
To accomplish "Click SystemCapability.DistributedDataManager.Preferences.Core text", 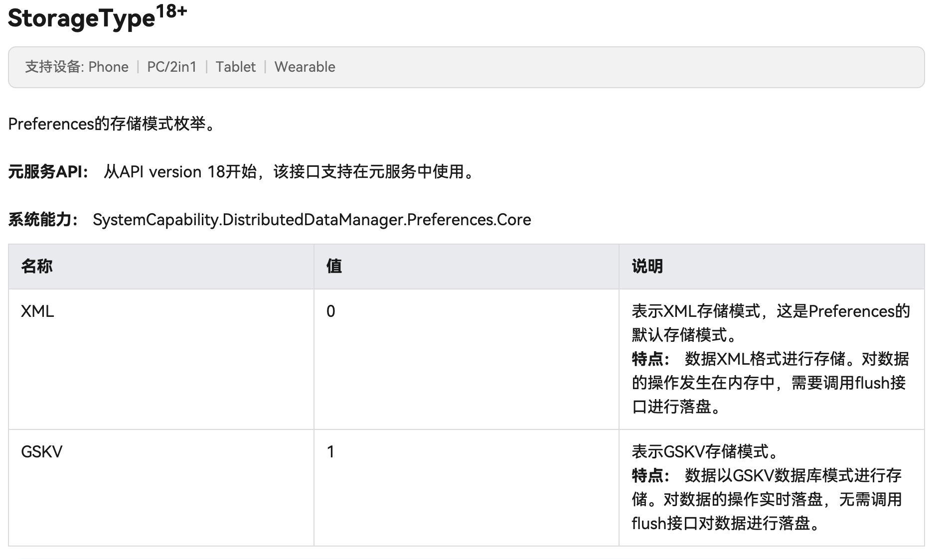I will 312,220.
